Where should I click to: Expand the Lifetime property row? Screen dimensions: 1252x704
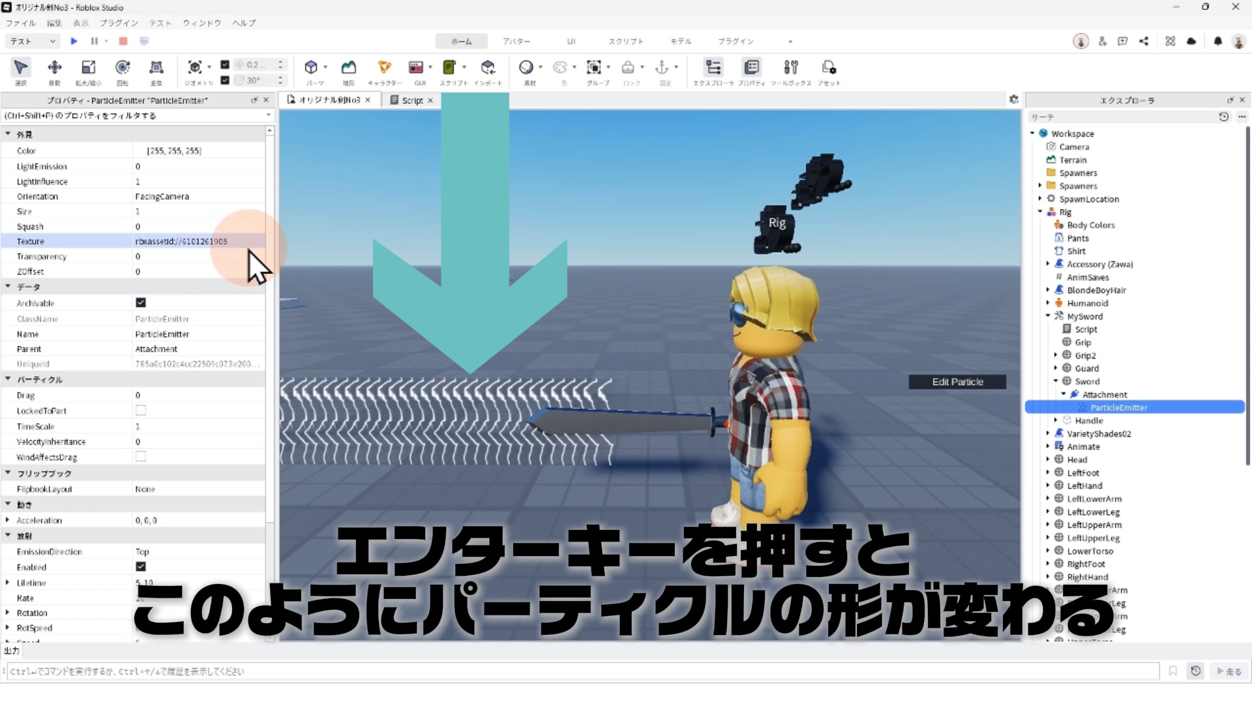coord(7,583)
